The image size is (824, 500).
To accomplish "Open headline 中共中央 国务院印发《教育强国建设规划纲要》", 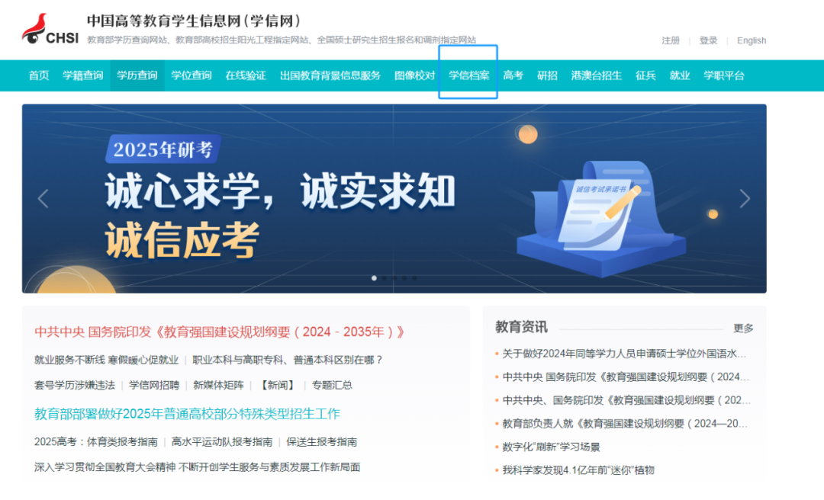I will point(219,332).
